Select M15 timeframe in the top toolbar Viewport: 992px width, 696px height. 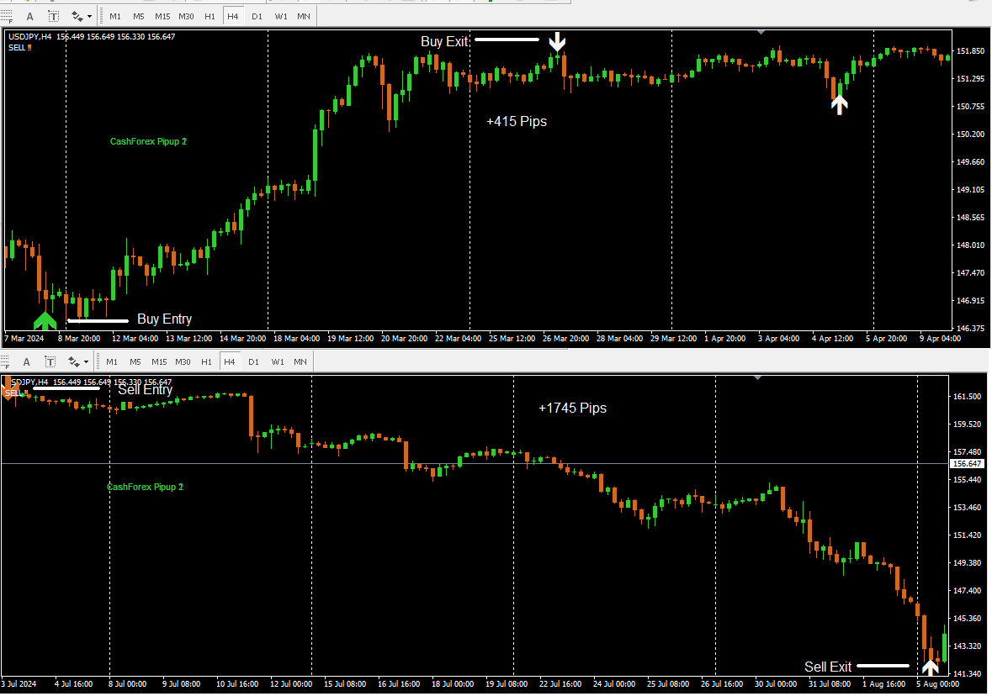162,16
